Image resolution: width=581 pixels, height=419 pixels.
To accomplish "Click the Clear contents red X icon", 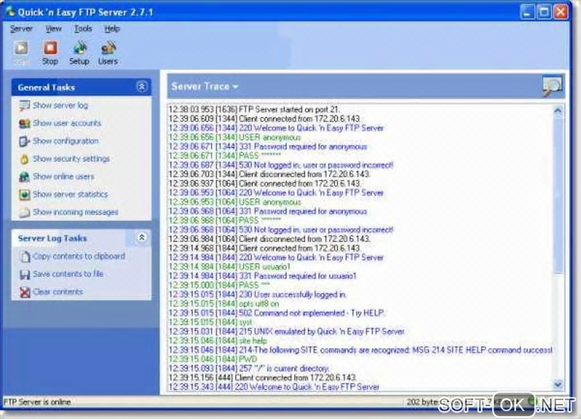I will pos(25,292).
